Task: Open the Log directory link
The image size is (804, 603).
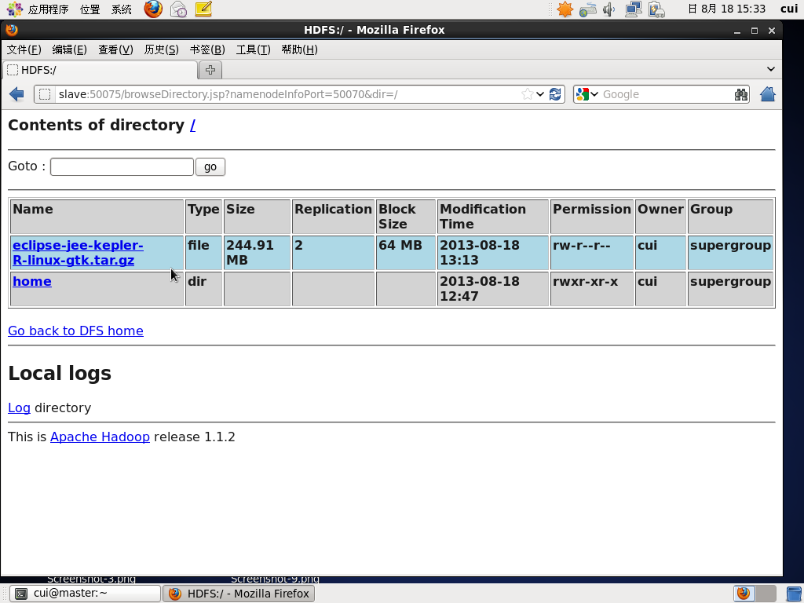Action: pos(19,407)
